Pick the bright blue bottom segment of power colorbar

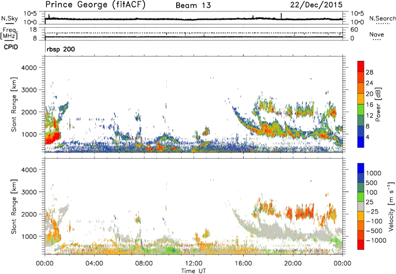pyautogui.click(x=361, y=142)
